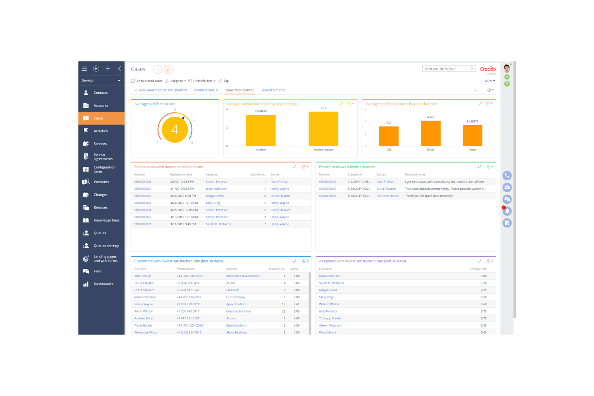Open the CURRENT STATUS dashboard tab
Image resolution: width=594 pixels, height=396 pixels.
point(206,90)
